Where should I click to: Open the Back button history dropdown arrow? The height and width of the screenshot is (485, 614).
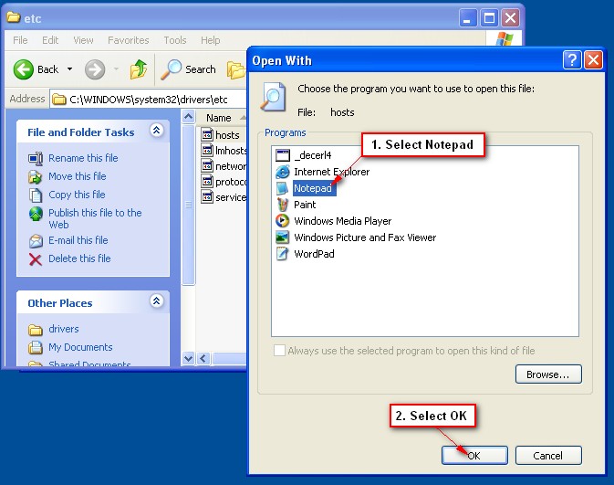(x=69, y=69)
